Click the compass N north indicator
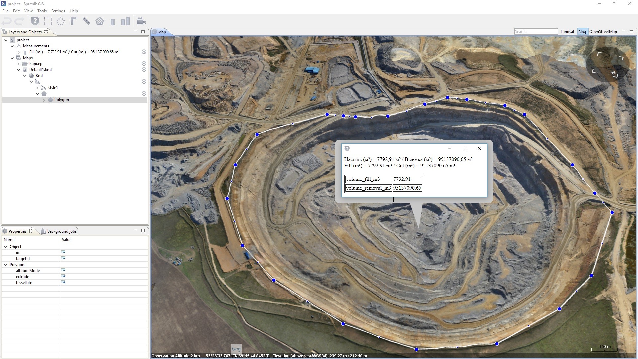The width and height of the screenshot is (638, 359). [x=615, y=74]
